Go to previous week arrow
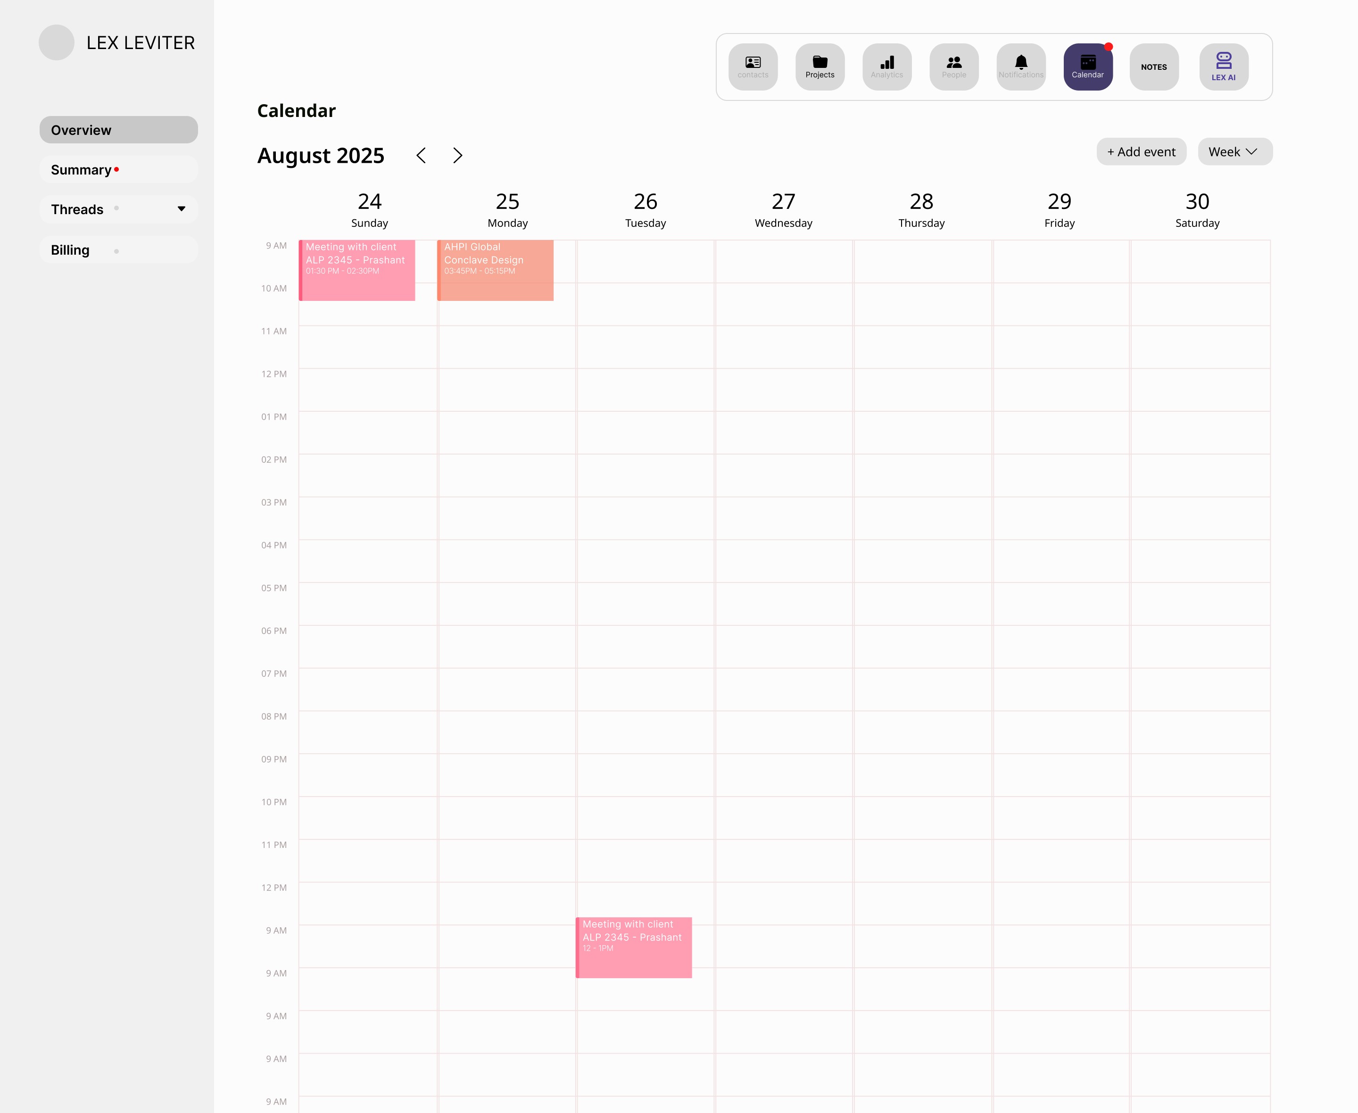Viewport: 1358px width, 1113px height. click(421, 155)
